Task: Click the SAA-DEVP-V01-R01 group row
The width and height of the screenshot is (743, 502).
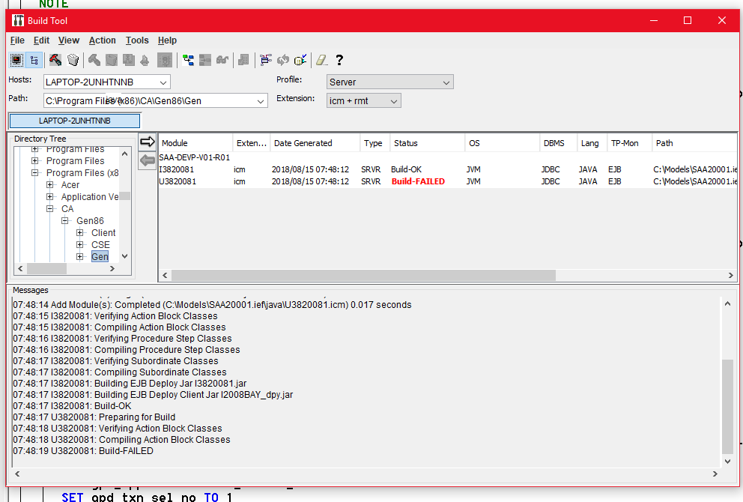Action: pyautogui.click(x=194, y=157)
